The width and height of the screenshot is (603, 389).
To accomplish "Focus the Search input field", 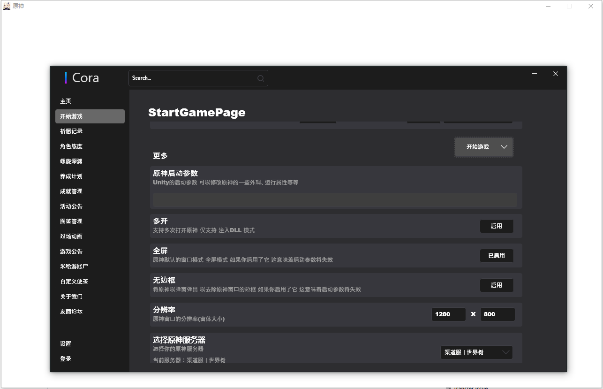I will 198,78.
